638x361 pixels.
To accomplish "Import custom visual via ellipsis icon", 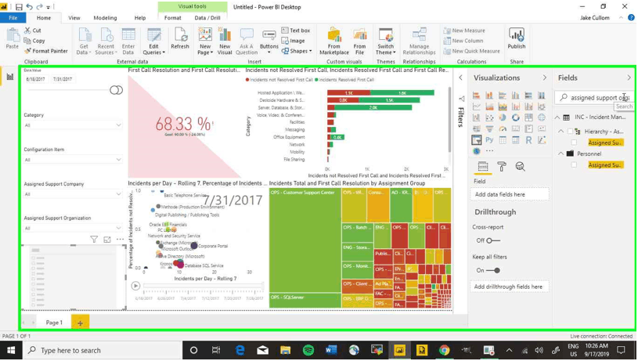I will click(489, 151).
